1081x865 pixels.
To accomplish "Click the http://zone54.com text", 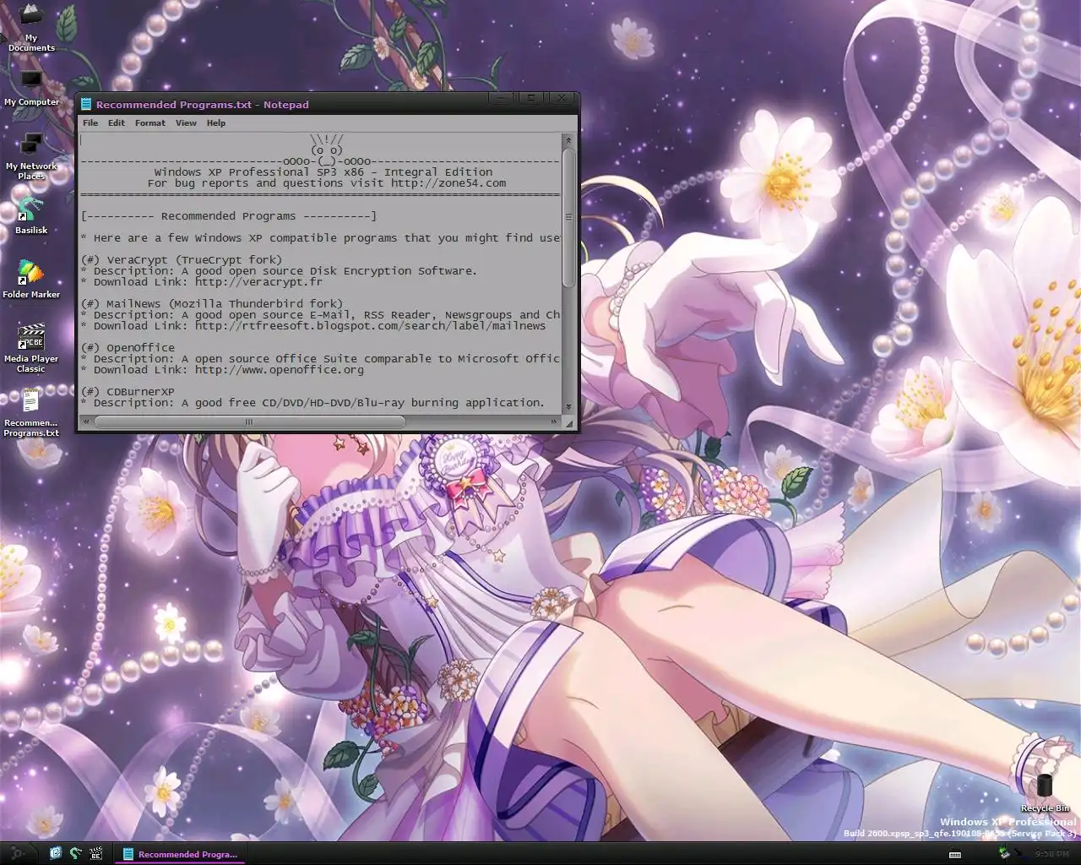I will (x=448, y=183).
